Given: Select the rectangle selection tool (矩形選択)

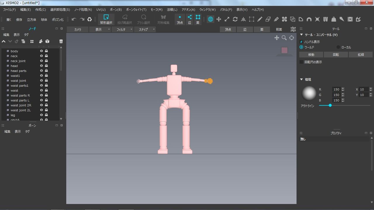Looking at the screenshot, I should pyautogui.click(x=106, y=19).
